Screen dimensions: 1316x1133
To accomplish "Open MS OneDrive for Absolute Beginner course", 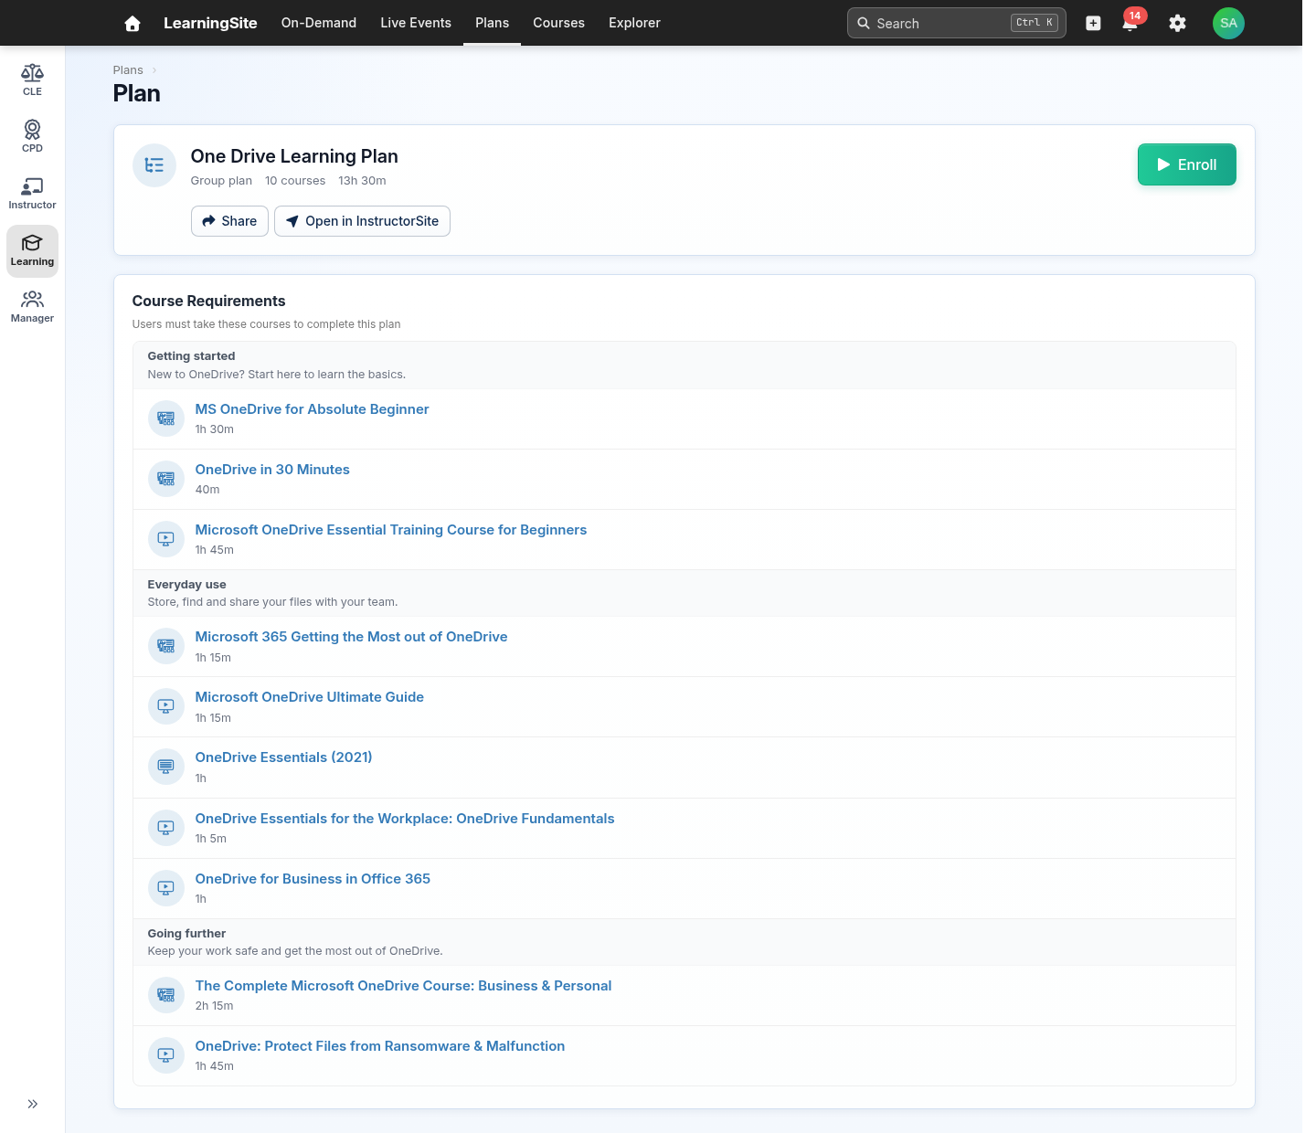I will pyautogui.click(x=312, y=409).
